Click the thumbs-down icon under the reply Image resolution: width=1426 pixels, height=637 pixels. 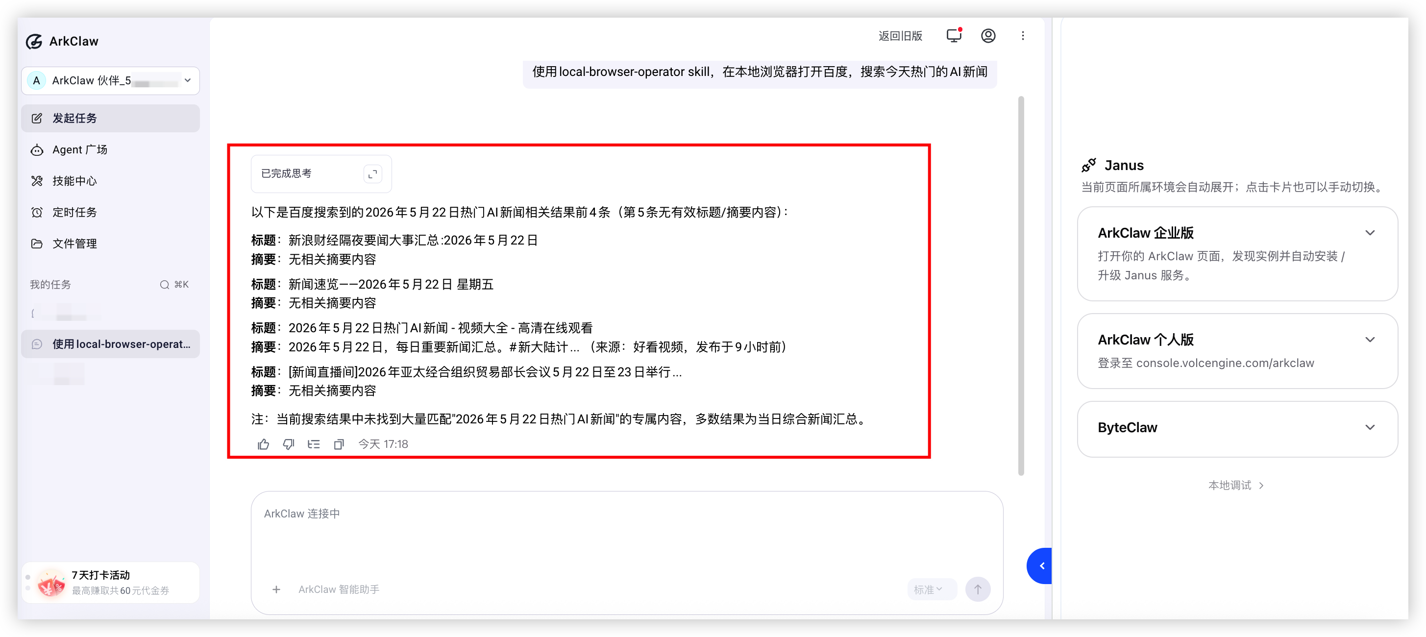(289, 444)
